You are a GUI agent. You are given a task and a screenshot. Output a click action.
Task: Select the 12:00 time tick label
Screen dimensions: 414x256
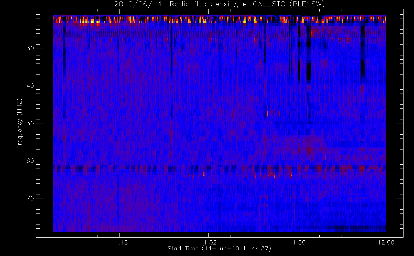pos(386,242)
